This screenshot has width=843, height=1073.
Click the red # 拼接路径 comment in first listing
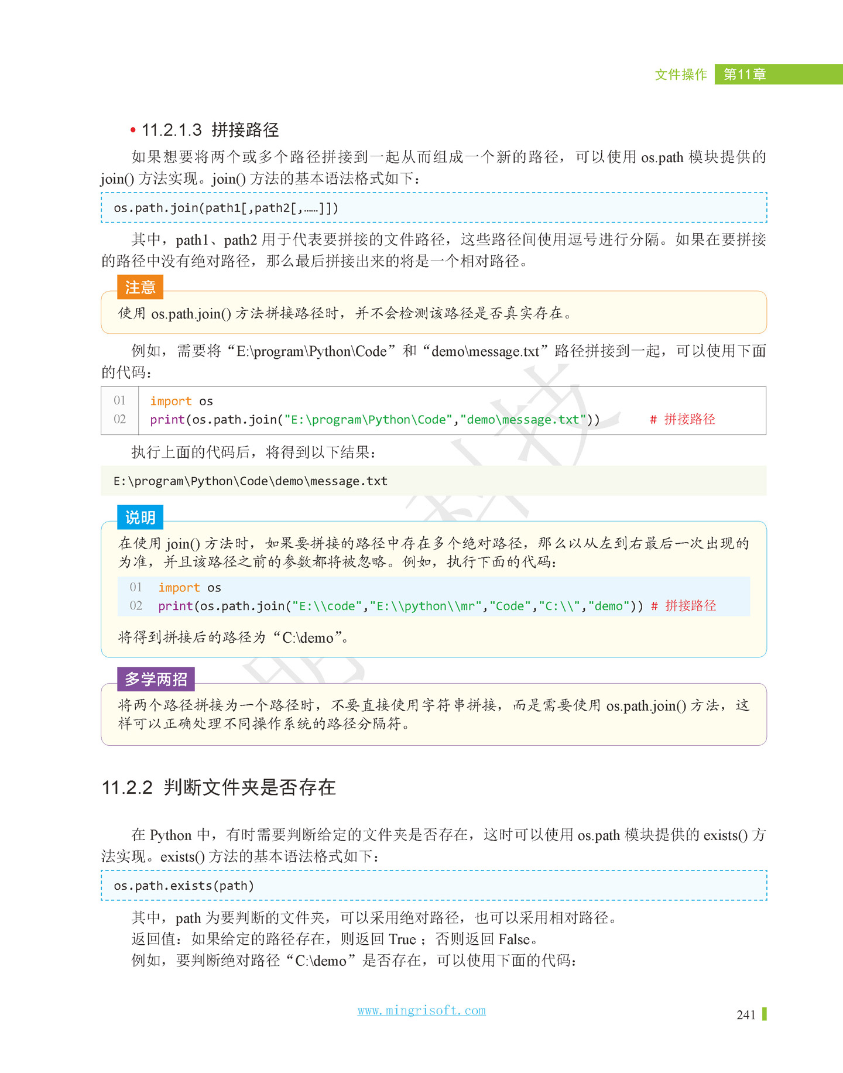tap(683, 419)
